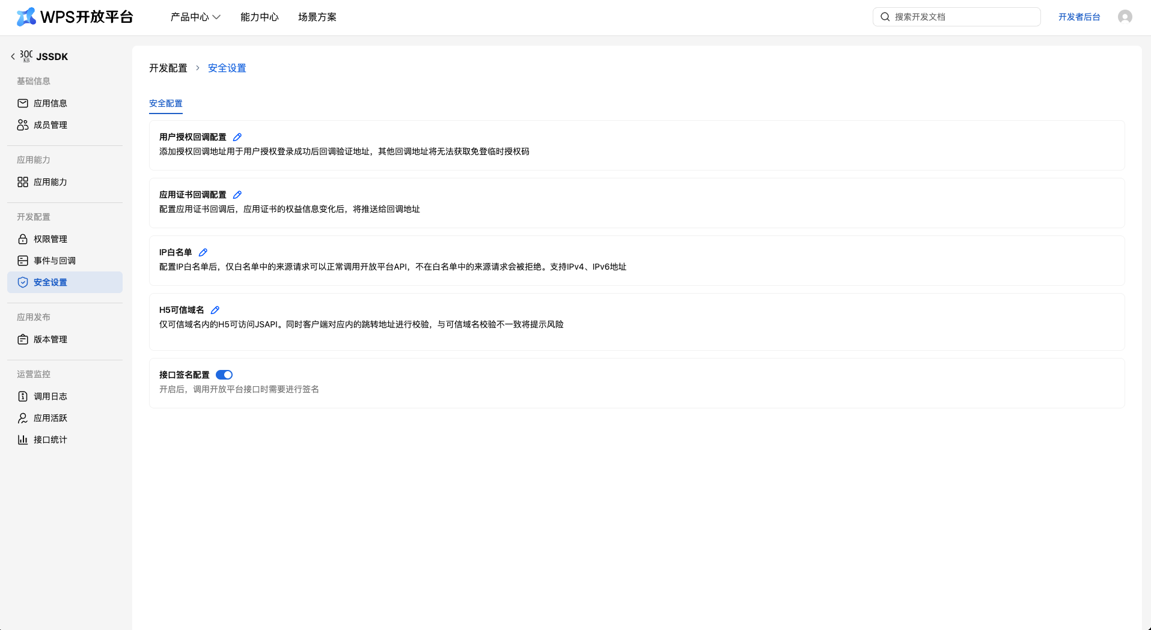Expand the 产品中心 dropdown menu

point(195,17)
